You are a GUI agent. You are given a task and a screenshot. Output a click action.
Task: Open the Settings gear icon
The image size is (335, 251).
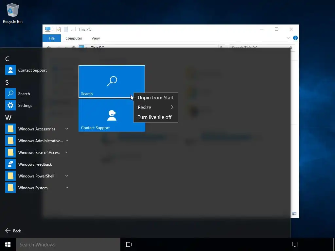point(10,105)
